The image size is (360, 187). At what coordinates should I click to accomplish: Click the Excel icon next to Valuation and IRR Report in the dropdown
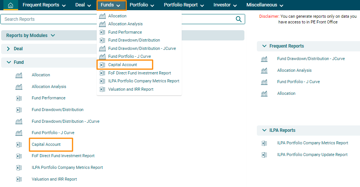(x=102, y=90)
